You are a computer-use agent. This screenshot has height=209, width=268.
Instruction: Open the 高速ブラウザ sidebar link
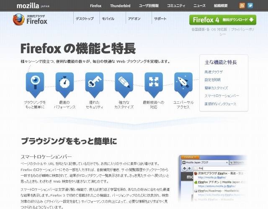pyautogui.click(x=214, y=72)
